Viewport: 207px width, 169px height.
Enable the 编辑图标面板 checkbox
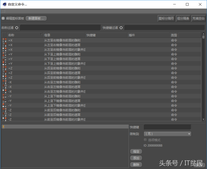click(x=3, y=18)
